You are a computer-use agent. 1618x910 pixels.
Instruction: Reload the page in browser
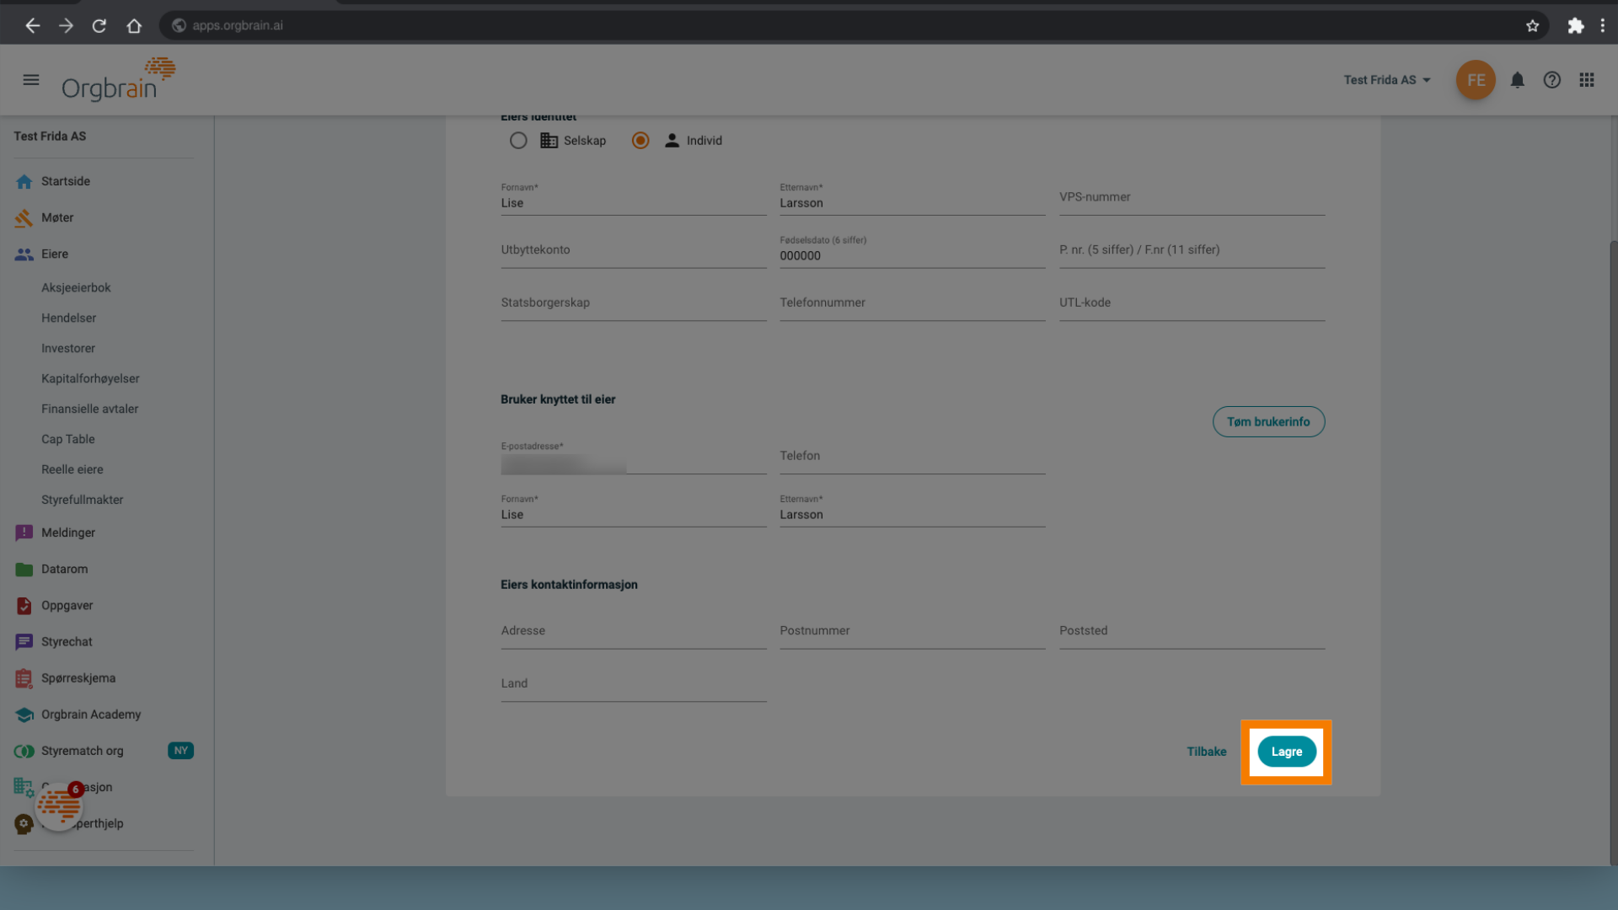tap(99, 25)
